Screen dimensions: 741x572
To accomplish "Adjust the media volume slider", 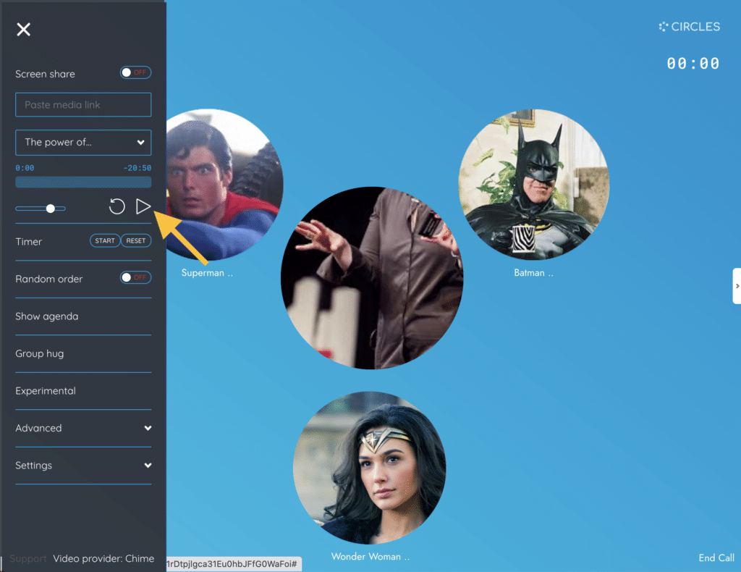I will (41, 209).
